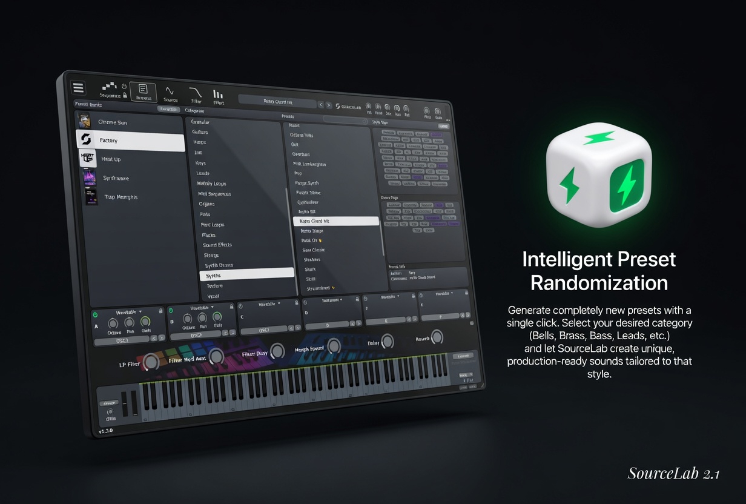Toggle oscillator E power button
The image size is (746, 504).
(x=366, y=298)
